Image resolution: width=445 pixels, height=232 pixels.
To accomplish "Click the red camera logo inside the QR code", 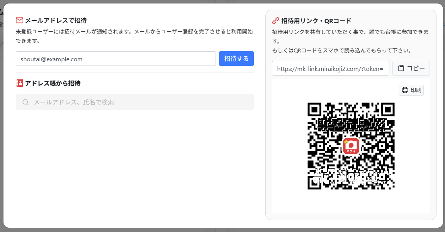I will pyautogui.click(x=351, y=146).
